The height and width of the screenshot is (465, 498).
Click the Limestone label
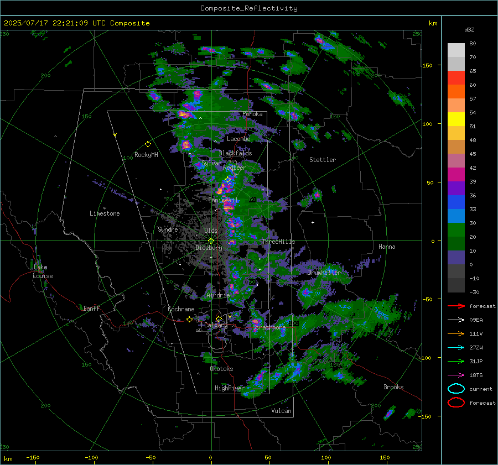point(105,213)
